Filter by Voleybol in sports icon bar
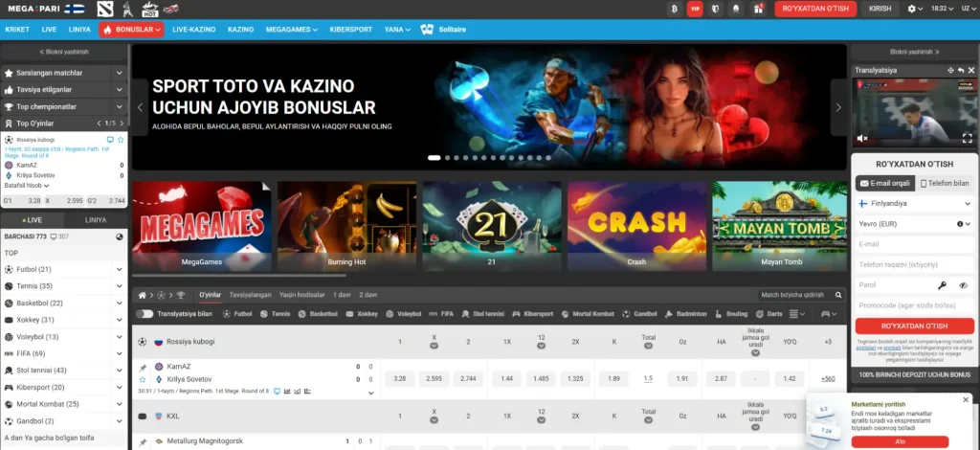Image resolution: width=980 pixels, height=450 pixels. point(403,314)
